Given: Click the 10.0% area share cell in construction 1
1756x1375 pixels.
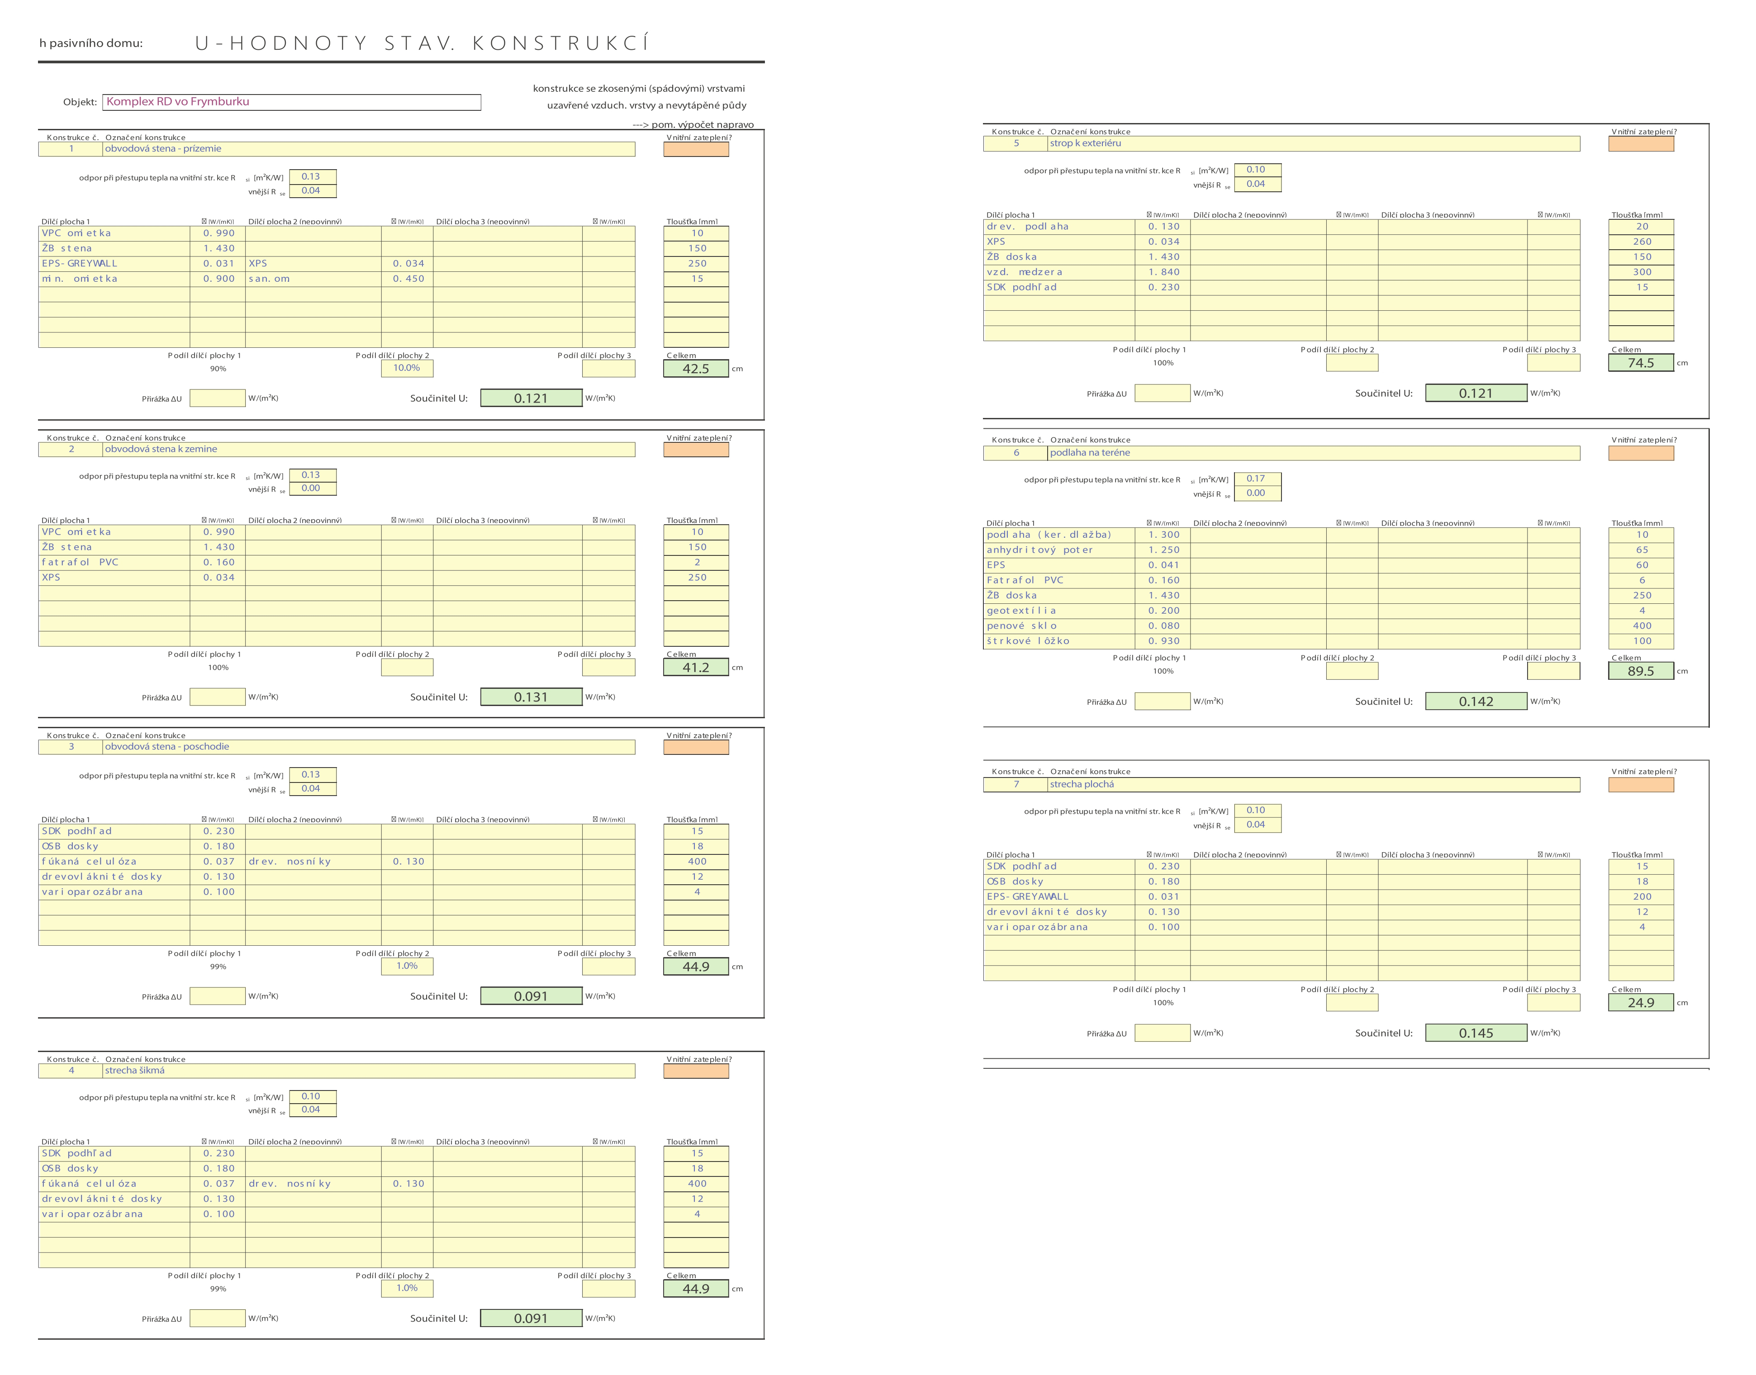Looking at the screenshot, I should pos(407,368).
